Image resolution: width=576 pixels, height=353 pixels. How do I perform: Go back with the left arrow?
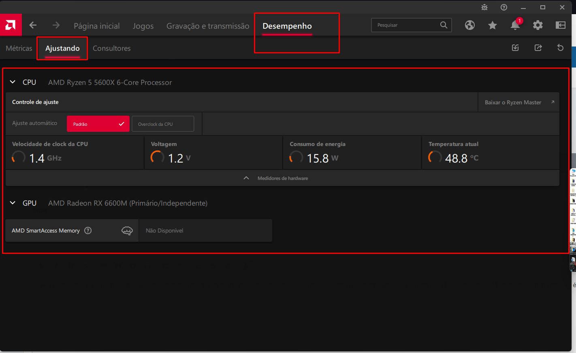click(33, 25)
